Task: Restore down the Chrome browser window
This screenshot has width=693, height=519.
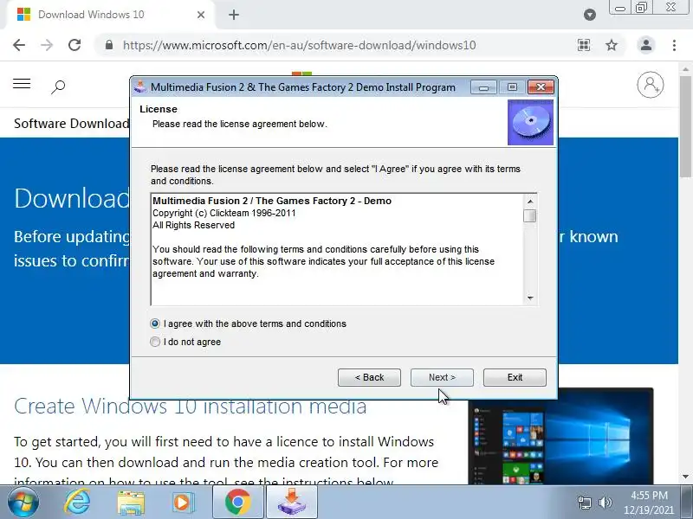Action: click(642, 8)
